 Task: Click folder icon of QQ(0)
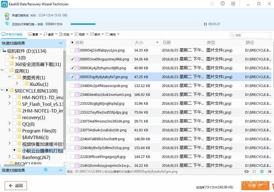(19, 124)
